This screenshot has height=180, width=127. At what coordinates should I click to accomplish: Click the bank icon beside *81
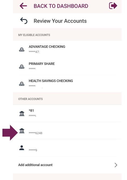click(22, 113)
